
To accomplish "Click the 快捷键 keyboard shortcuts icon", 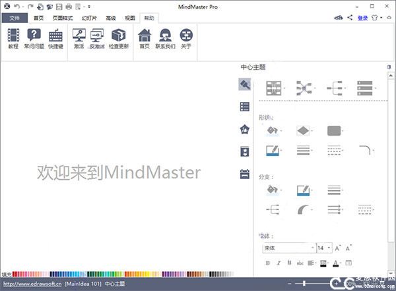I will coord(56,39).
